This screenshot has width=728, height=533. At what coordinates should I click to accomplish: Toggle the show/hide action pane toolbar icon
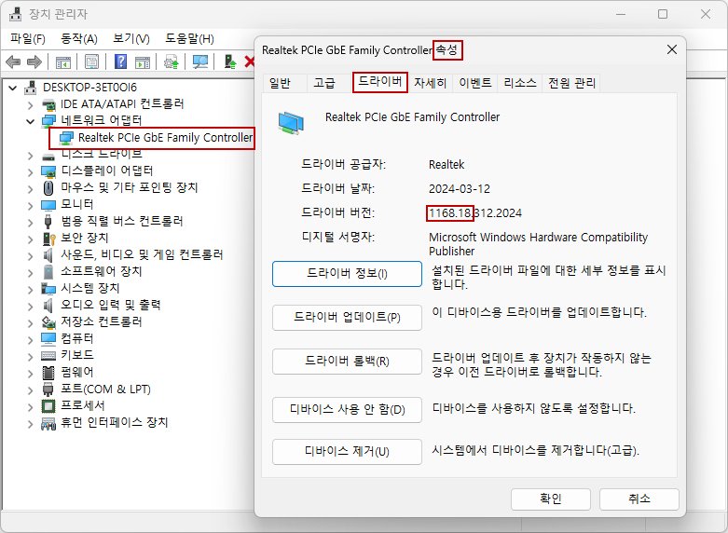coord(143,61)
